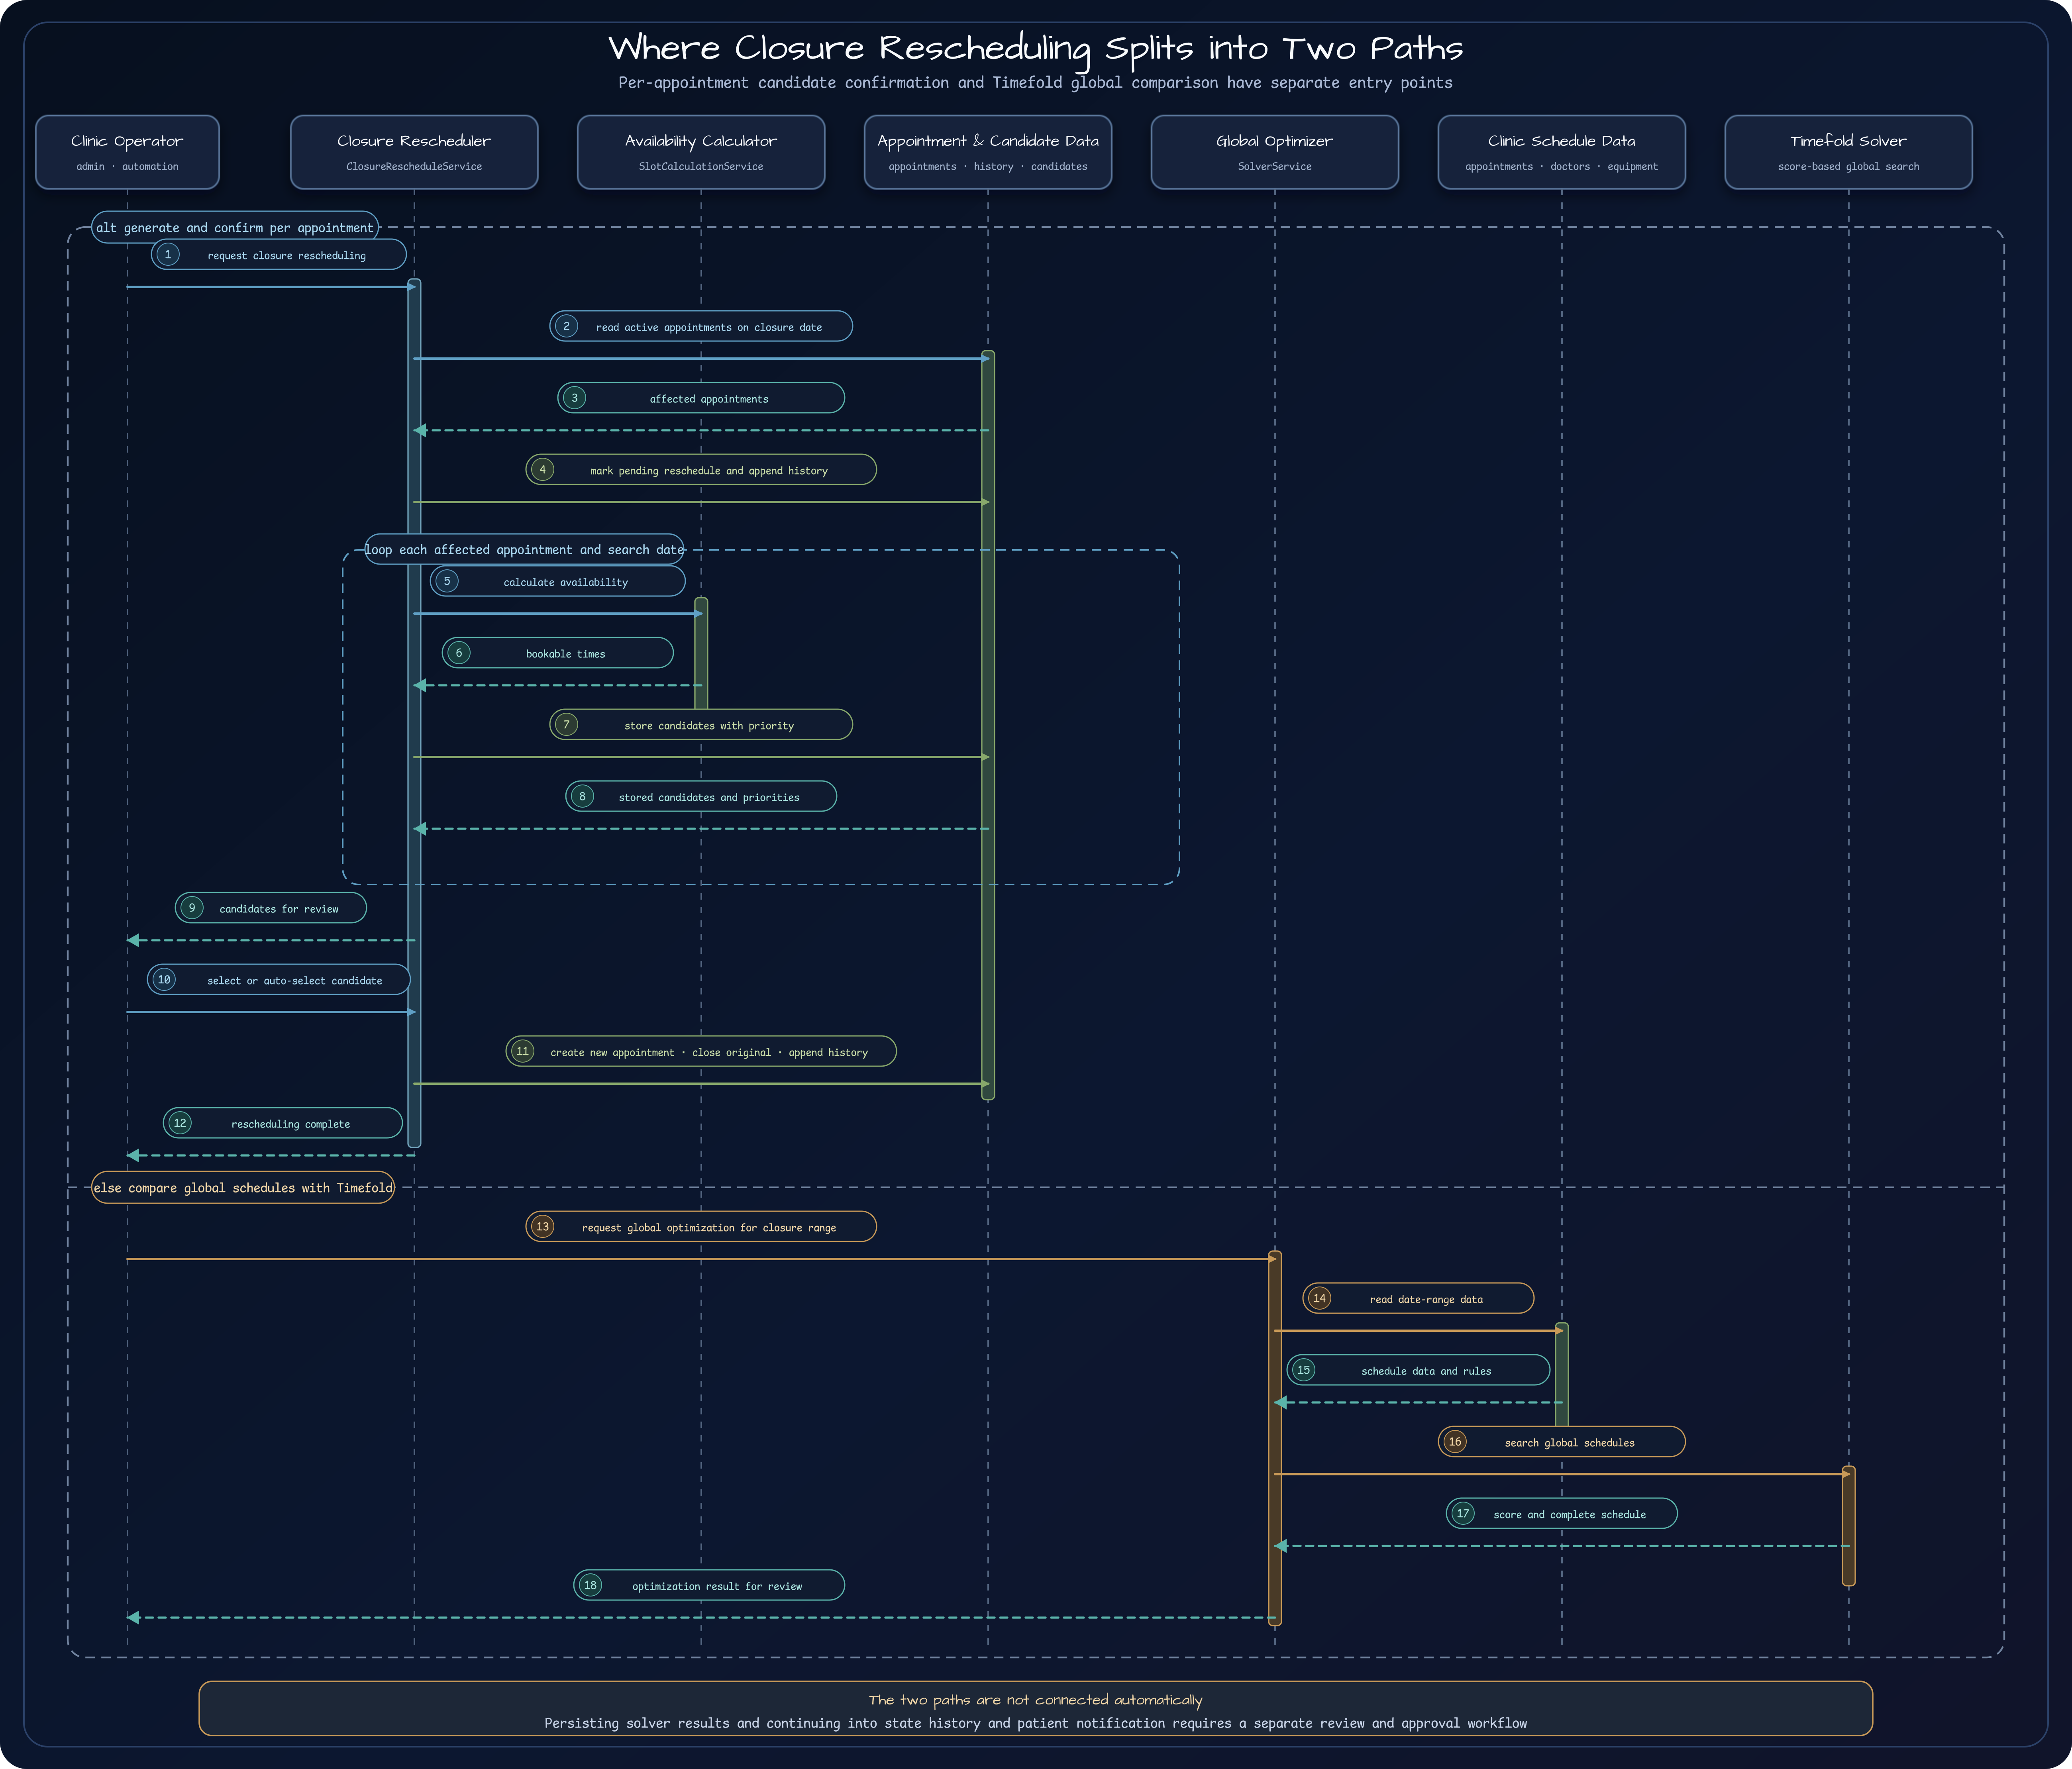Screen dimensions: 2072x1769
Task: Click 'schedule data and rules' label
Action: [x=1418, y=1370]
